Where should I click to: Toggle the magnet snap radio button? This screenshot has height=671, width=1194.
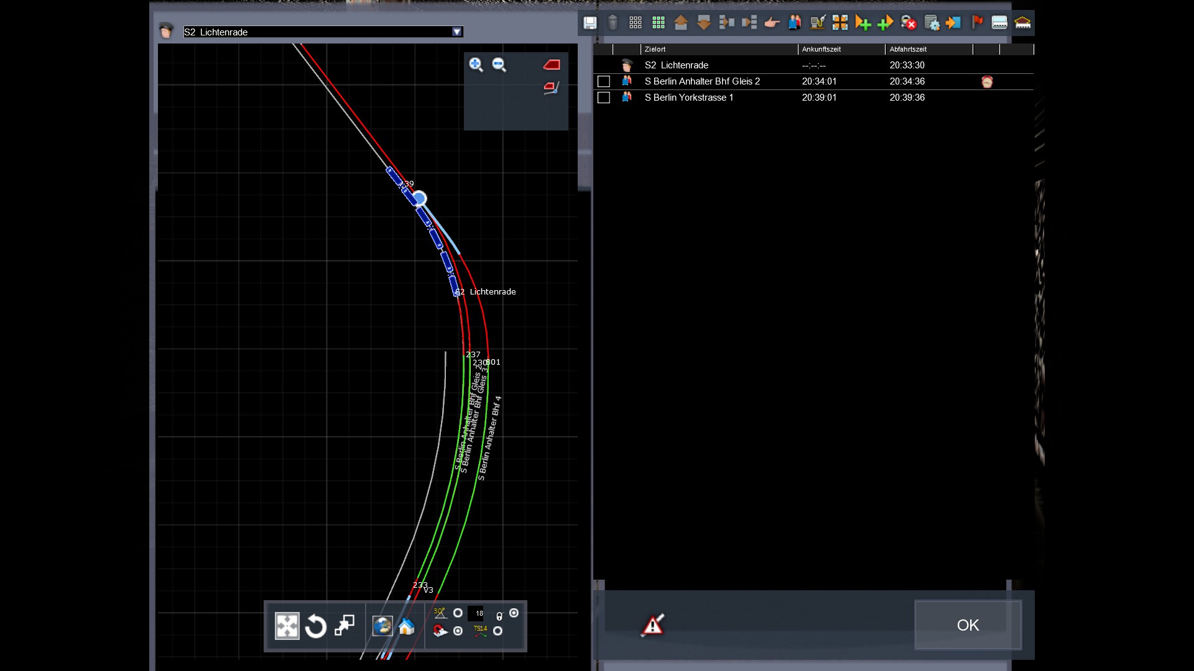pos(458,631)
